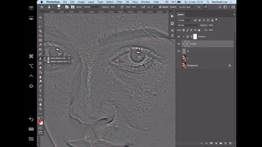Toggle layer filtering on or off
262x147 pixels.
tap(217, 20)
